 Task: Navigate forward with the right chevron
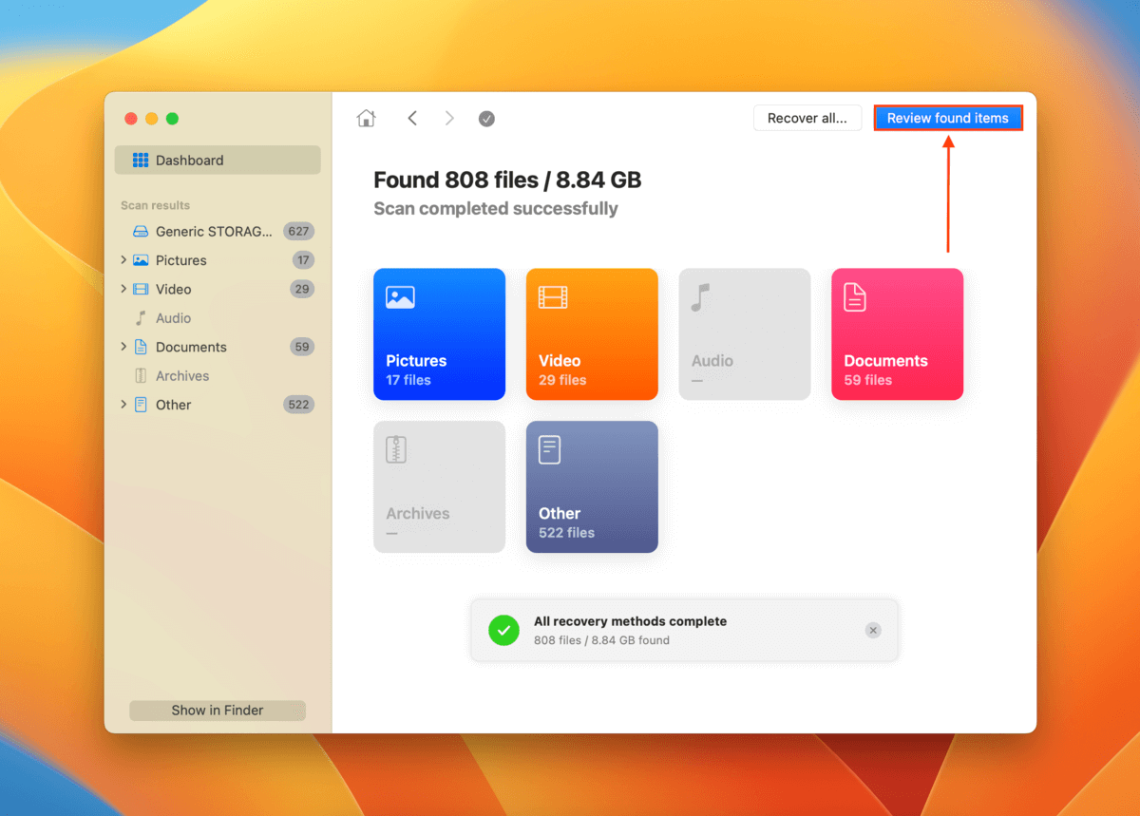449,119
